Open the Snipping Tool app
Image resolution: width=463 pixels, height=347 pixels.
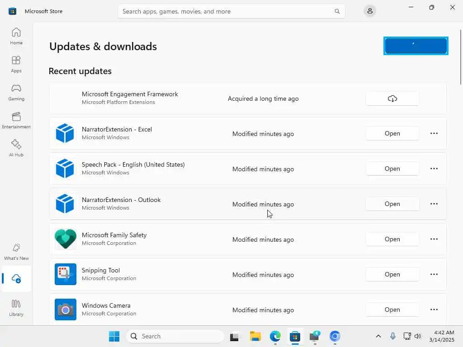pos(392,274)
